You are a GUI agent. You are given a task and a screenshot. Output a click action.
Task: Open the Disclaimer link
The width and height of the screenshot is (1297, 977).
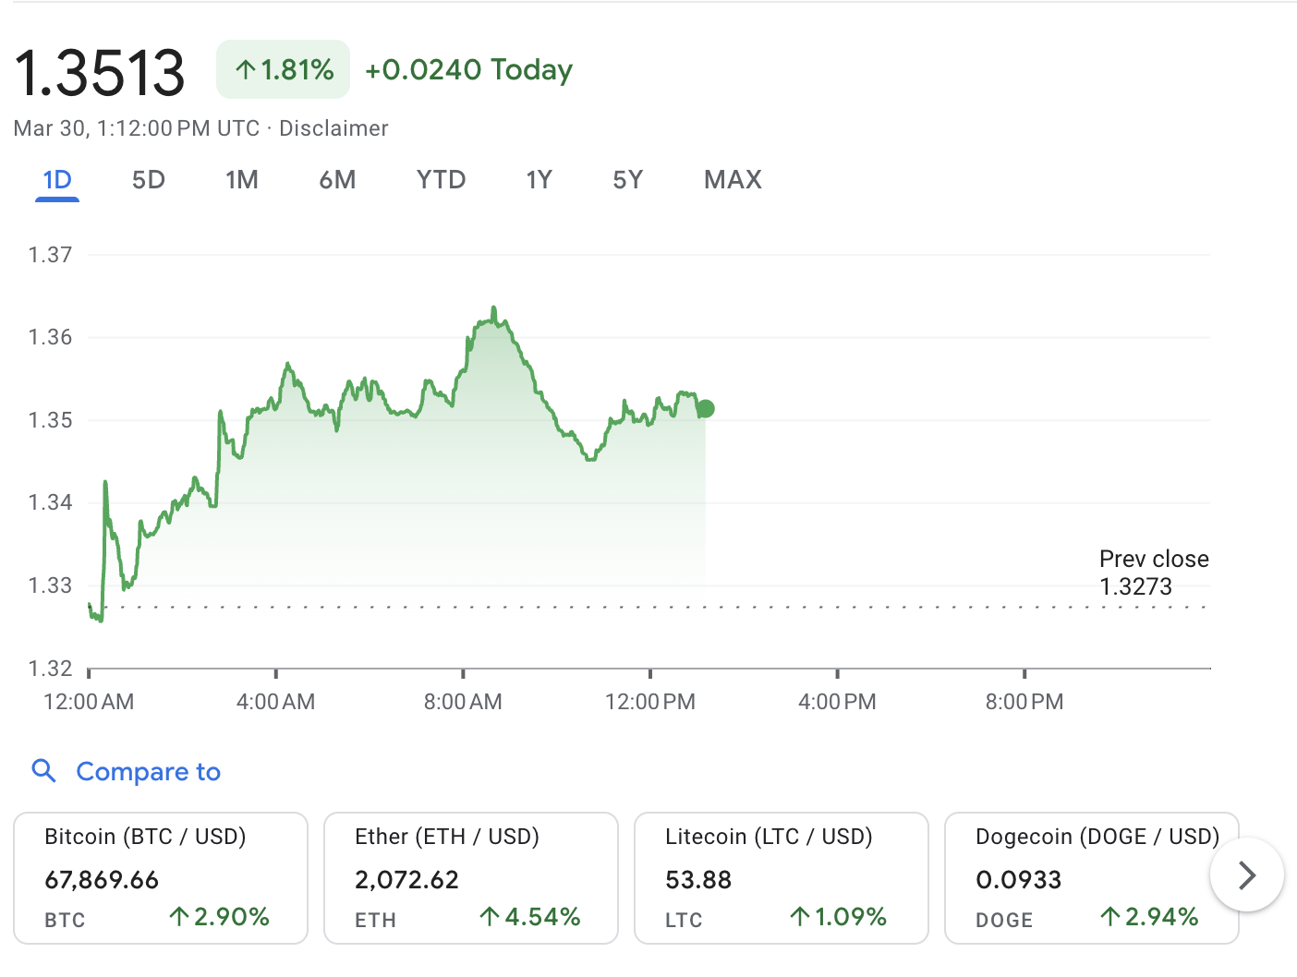333,128
